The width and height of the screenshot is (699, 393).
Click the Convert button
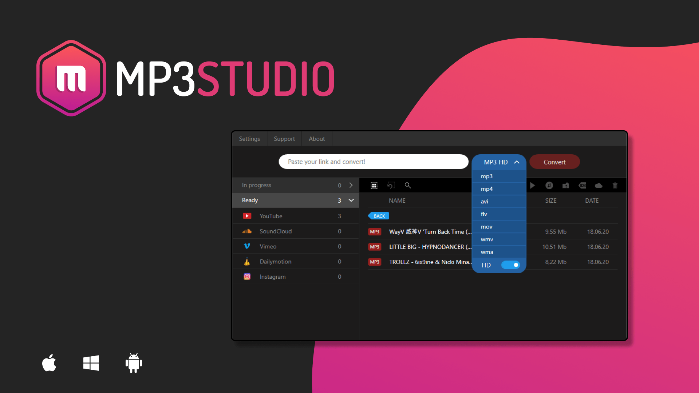click(554, 162)
